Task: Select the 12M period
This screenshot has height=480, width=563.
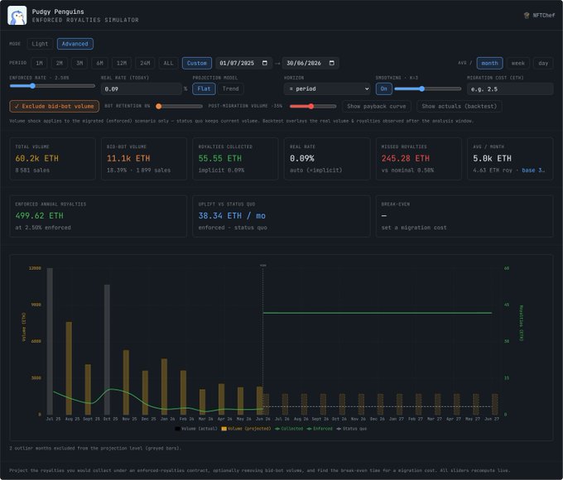Action: 122,63
